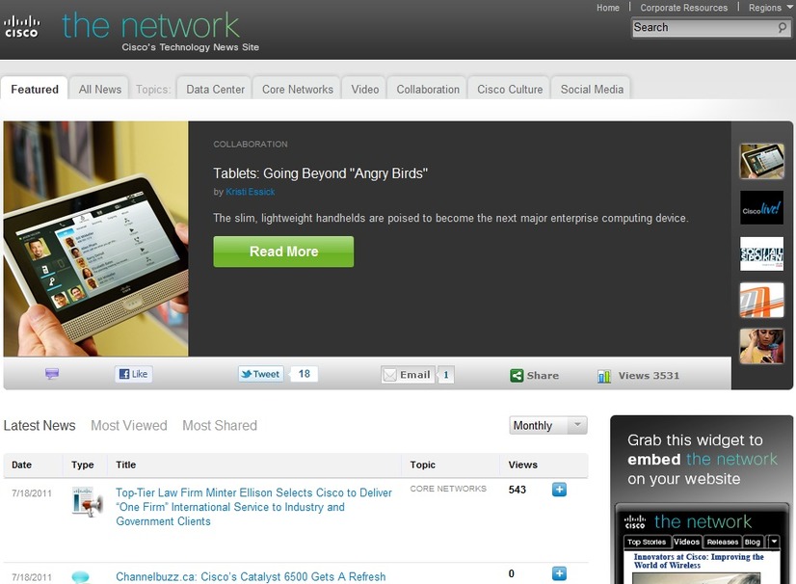Click the green Read More button
The image size is (796, 584).
click(283, 252)
